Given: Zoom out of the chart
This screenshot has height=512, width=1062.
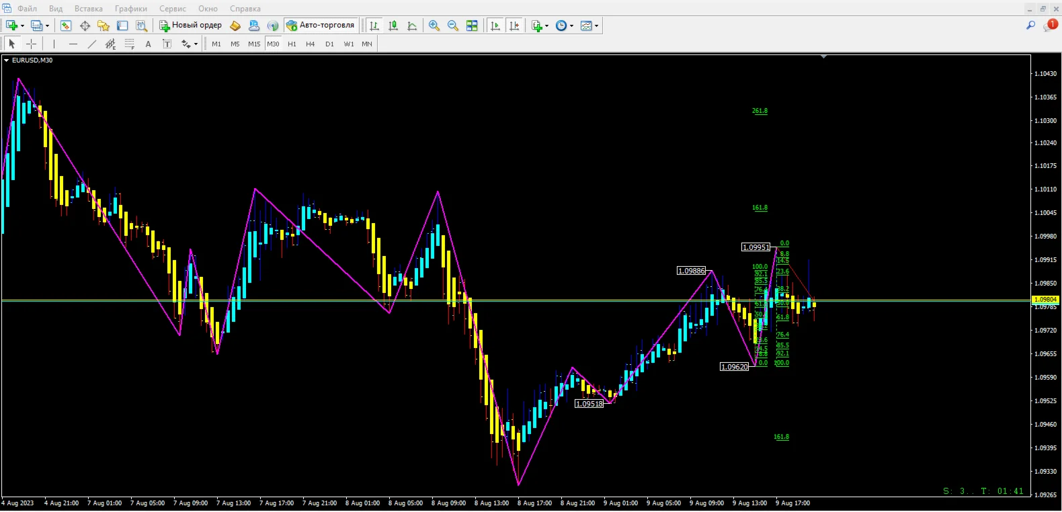Looking at the screenshot, I should [453, 26].
